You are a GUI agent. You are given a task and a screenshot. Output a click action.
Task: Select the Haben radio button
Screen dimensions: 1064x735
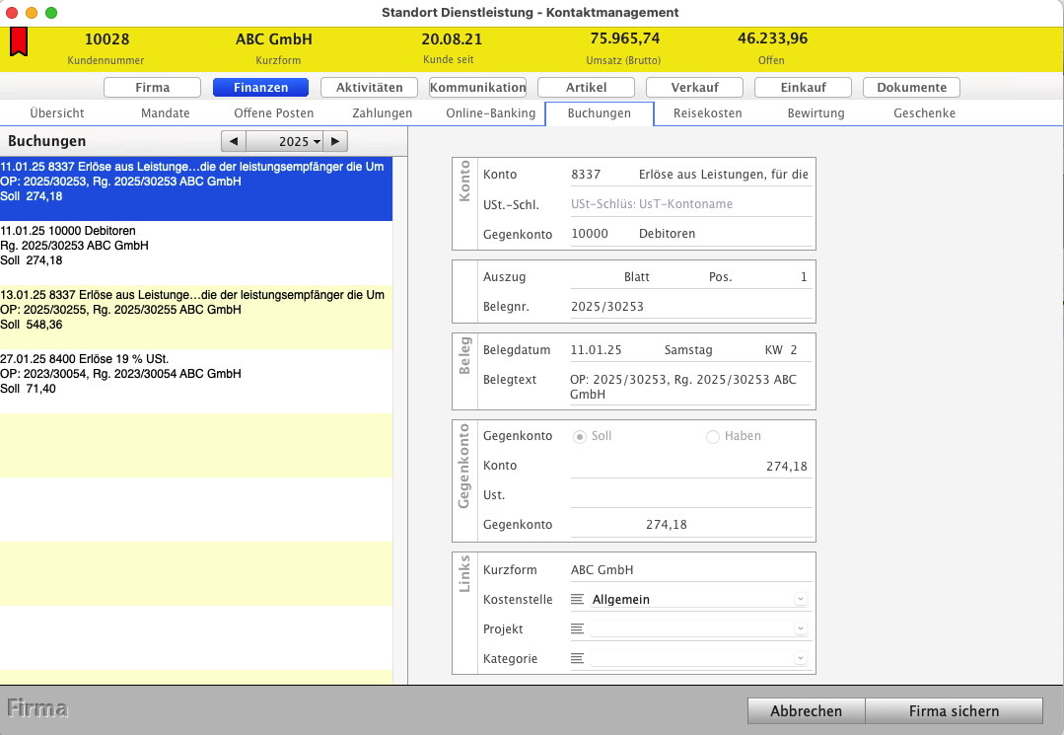[x=712, y=436]
